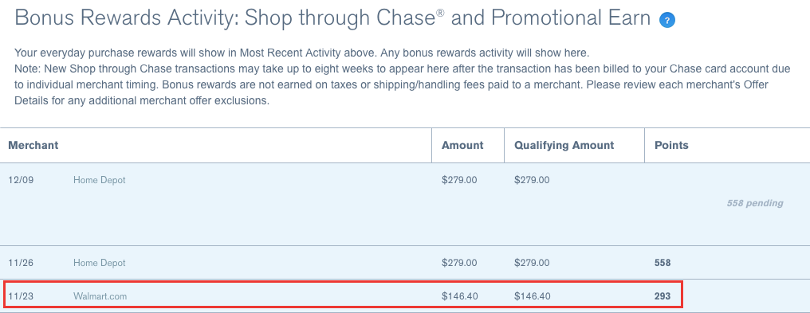This screenshot has height=313, width=810.
Task: Select the 558 points for 11/26
Action: point(663,263)
